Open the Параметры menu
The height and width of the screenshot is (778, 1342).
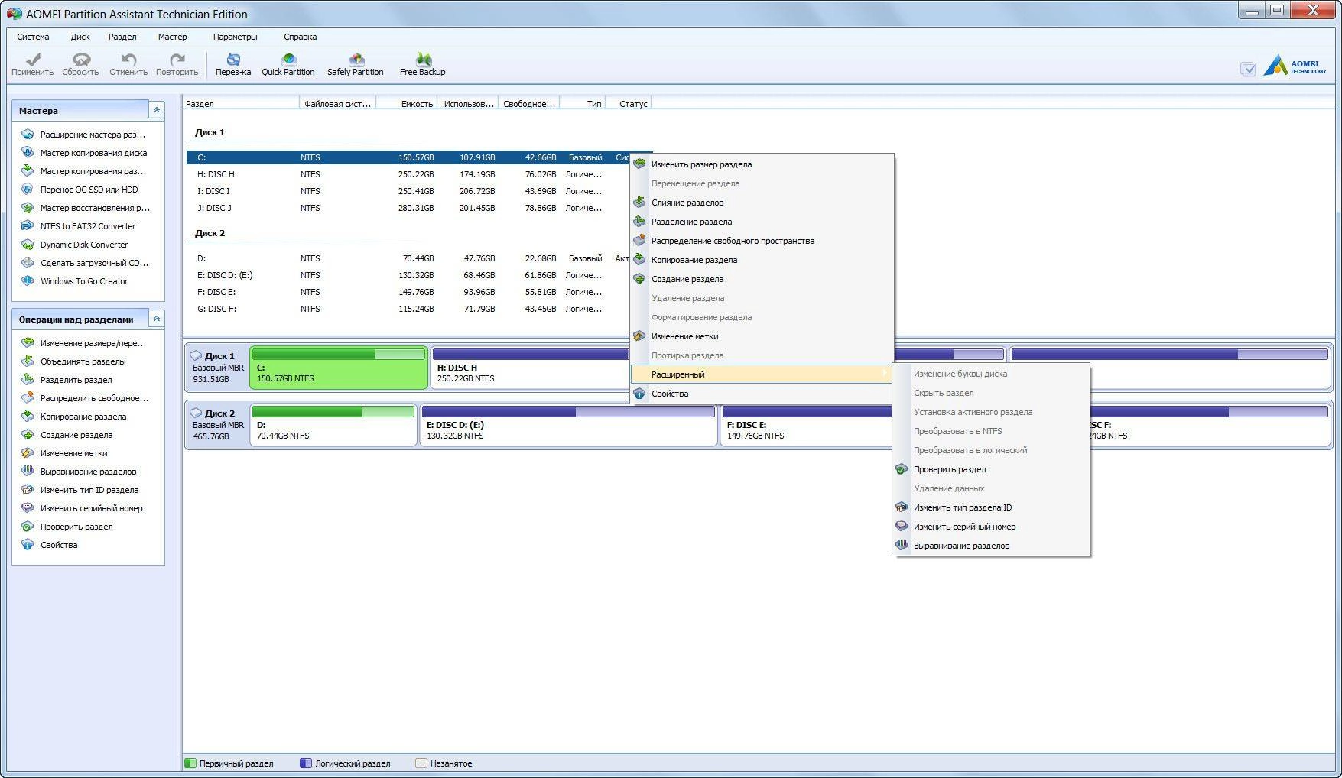235,37
